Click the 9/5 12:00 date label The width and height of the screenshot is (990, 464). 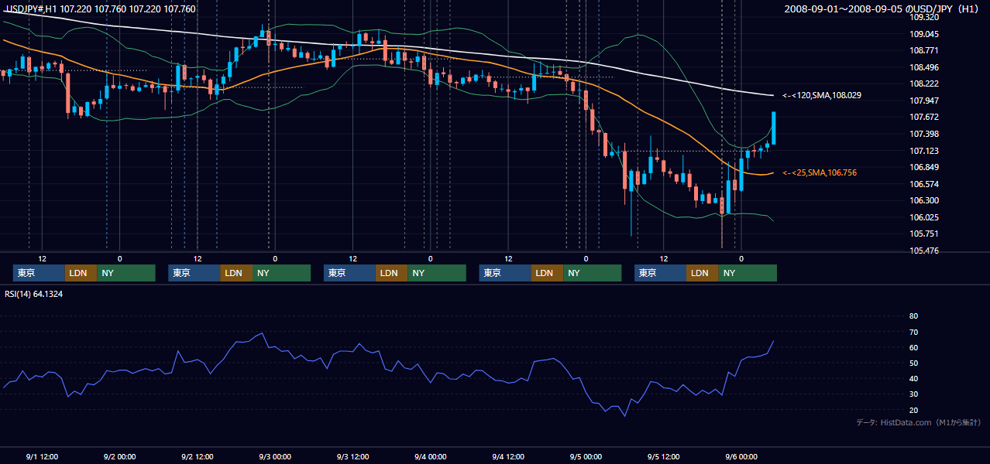pos(663,456)
